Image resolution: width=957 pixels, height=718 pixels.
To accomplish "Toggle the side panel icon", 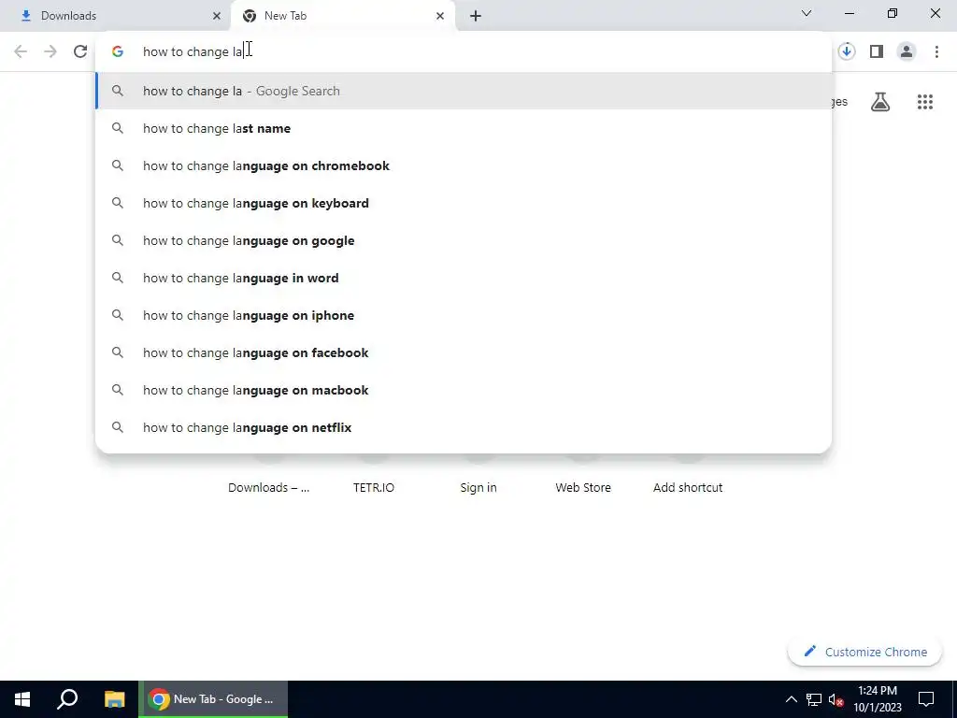I will click(x=877, y=51).
